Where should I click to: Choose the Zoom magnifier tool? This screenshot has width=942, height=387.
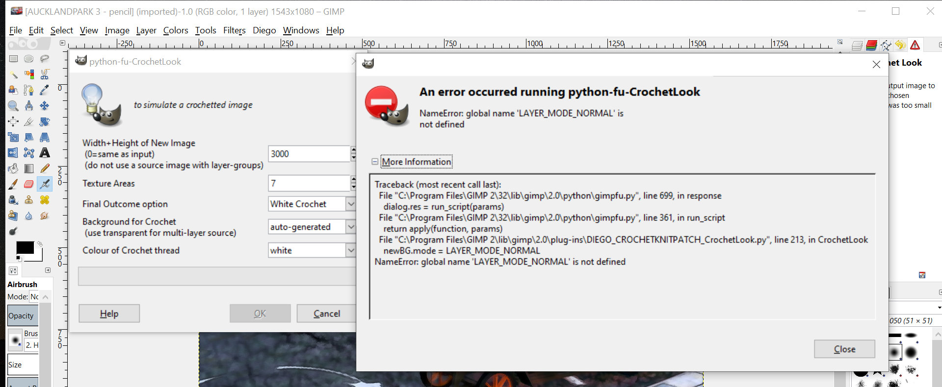(13, 106)
